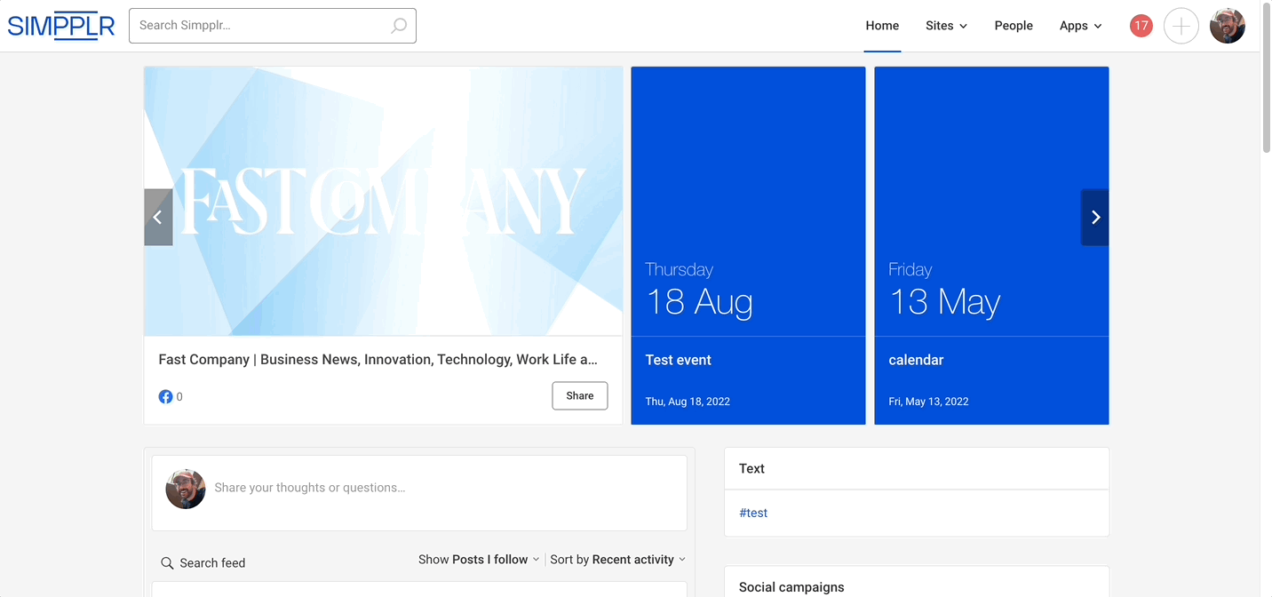Go to the People page
This screenshot has height=597, width=1272.
click(1014, 26)
